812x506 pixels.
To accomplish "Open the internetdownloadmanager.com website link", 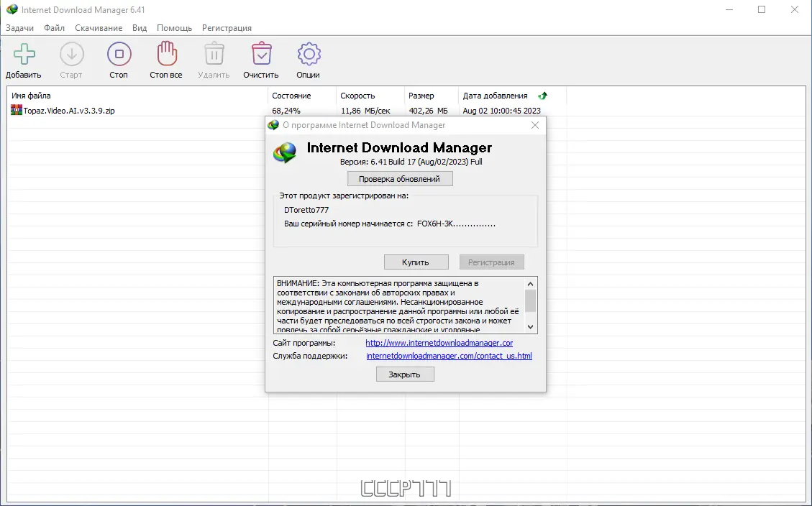I will pos(439,343).
